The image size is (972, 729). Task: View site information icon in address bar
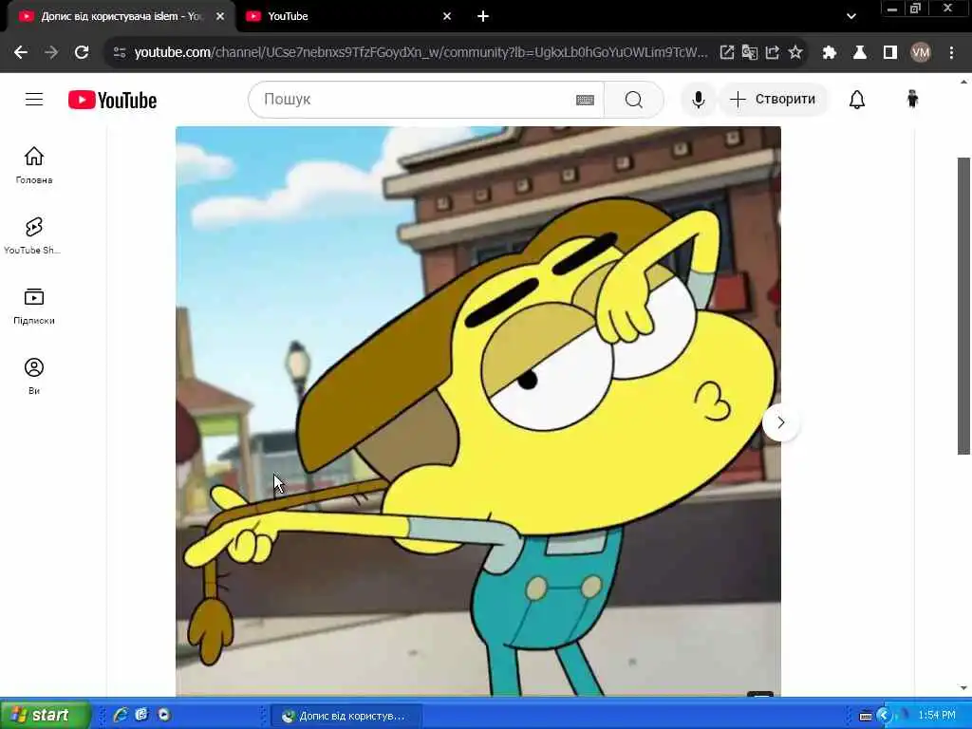click(x=120, y=53)
